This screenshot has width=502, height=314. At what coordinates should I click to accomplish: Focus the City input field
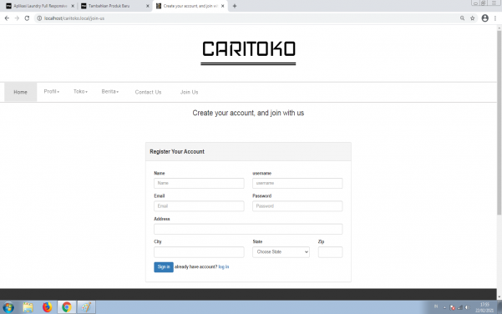coord(199,252)
